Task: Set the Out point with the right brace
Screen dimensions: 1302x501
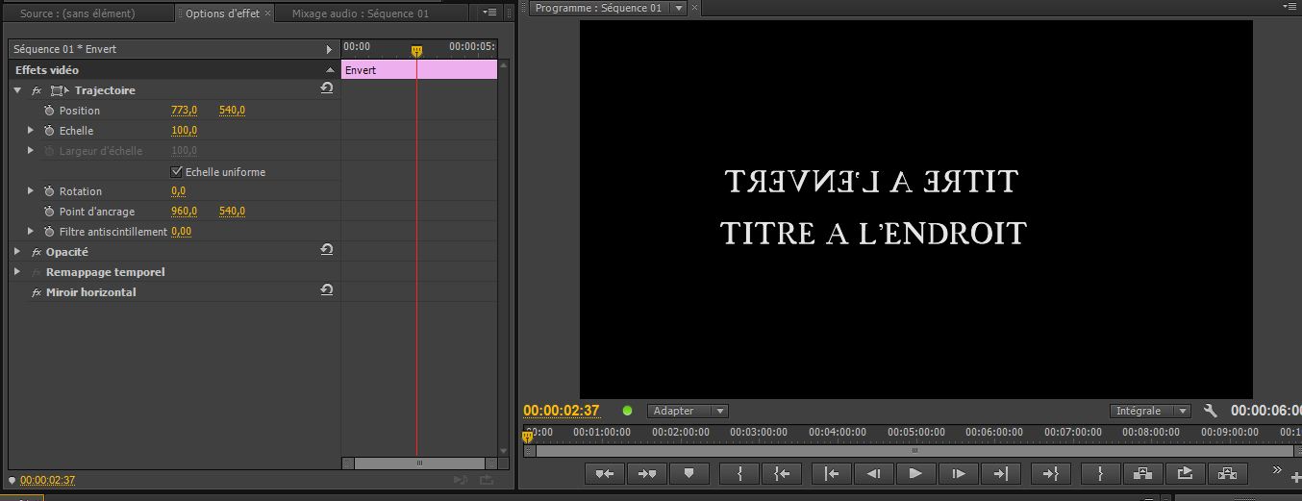Action: (1100, 473)
